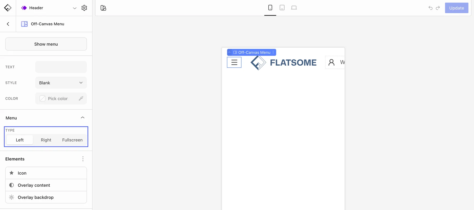
Task: Open Elements section more options
Action: point(83,159)
